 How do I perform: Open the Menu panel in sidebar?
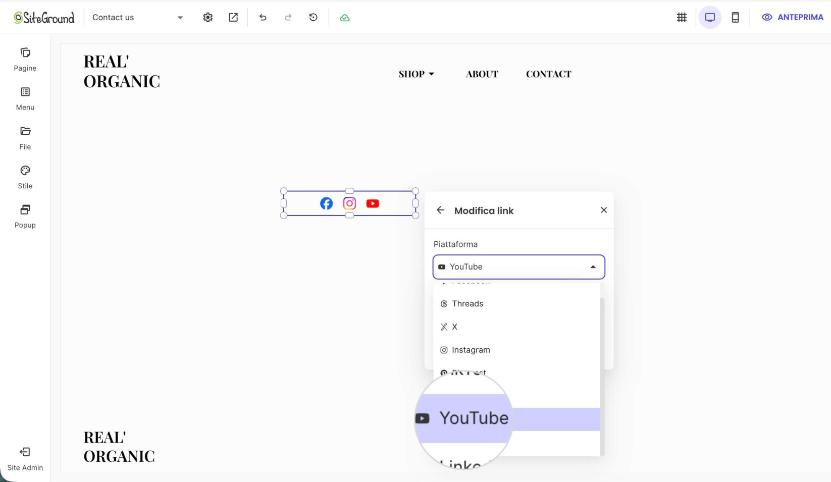click(x=25, y=99)
